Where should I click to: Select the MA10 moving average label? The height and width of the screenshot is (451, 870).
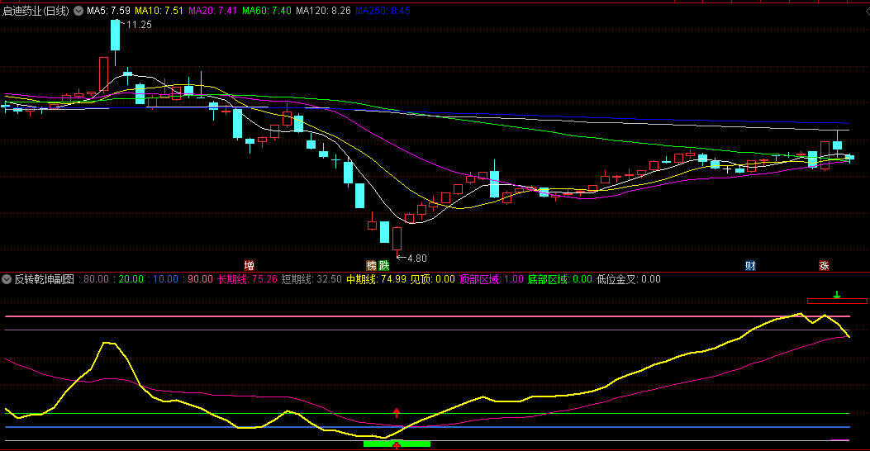pyautogui.click(x=159, y=11)
